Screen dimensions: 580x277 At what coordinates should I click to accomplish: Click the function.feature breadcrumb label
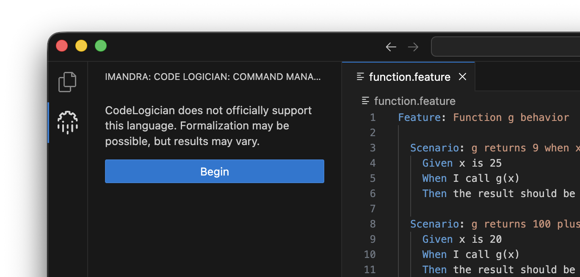pos(414,101)
